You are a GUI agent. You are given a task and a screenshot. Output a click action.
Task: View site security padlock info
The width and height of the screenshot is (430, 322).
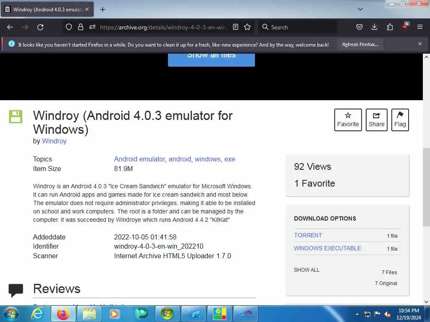tap(80, 27)
